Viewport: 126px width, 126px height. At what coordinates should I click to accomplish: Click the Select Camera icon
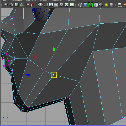click(x=6, y=5)
